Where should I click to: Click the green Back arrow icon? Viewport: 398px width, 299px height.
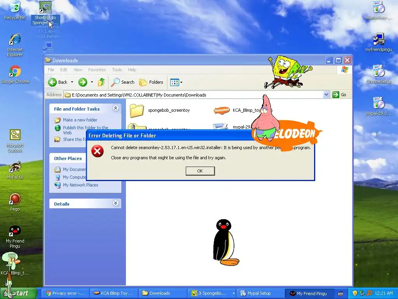pos(52,82)
